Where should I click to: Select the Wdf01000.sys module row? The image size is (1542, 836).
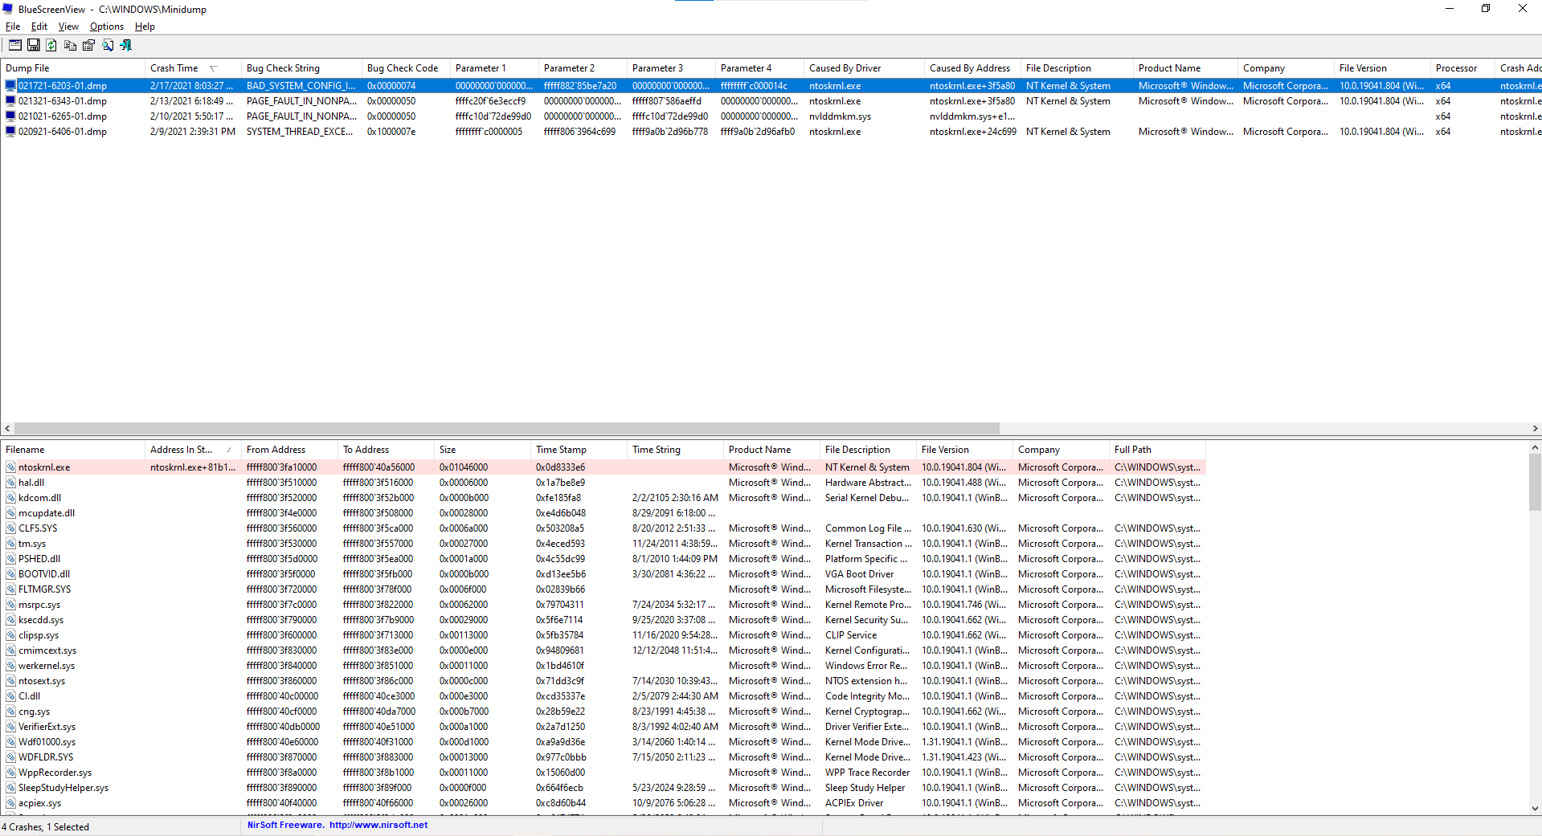tap(603, 742)
